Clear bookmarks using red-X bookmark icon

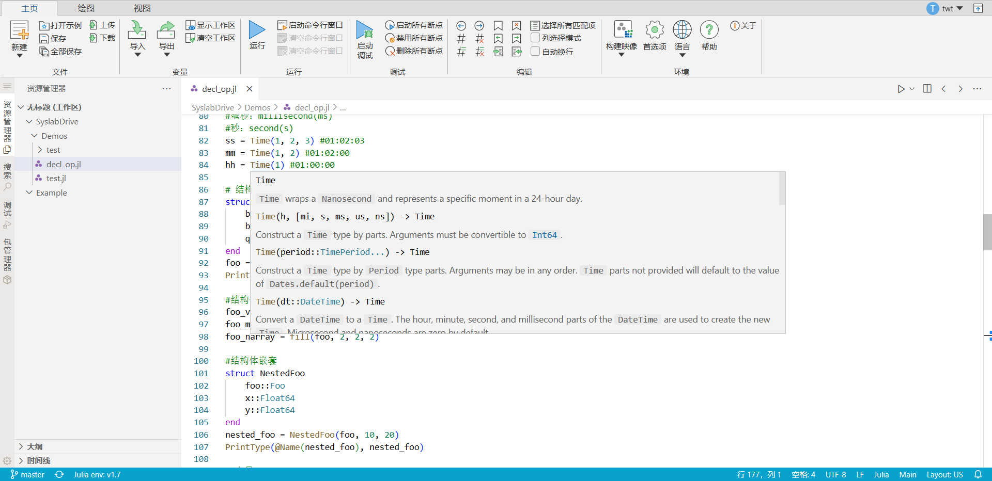[516, 25]
